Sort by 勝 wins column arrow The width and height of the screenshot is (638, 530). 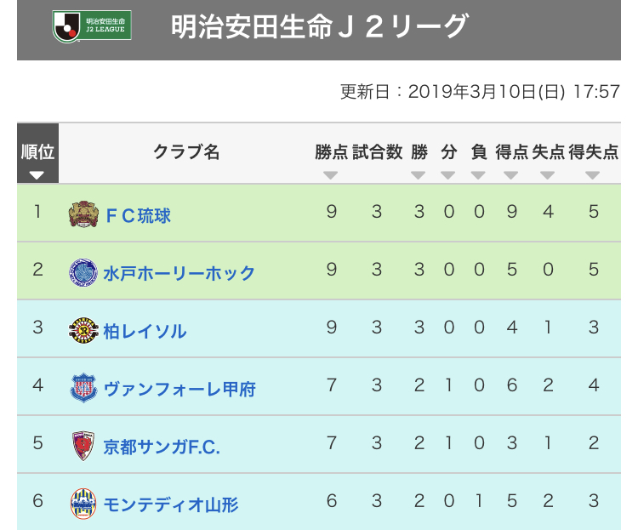tap(419, 175)
